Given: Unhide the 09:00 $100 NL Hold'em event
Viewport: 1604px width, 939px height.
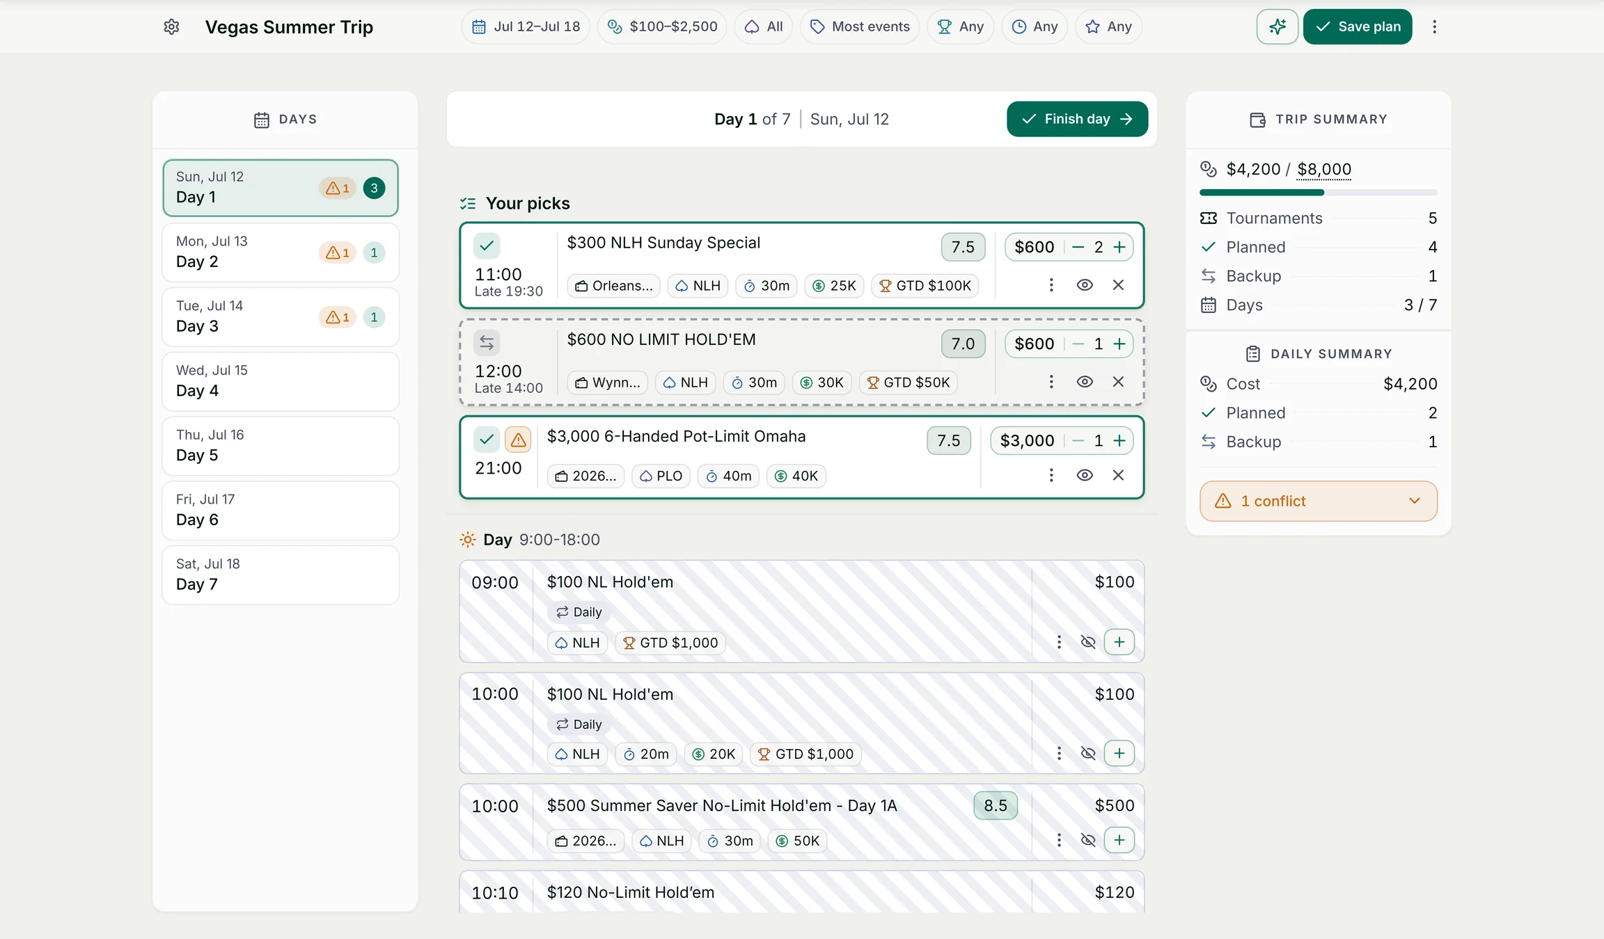Looking at the screenshot, I should pos(1088,642).
